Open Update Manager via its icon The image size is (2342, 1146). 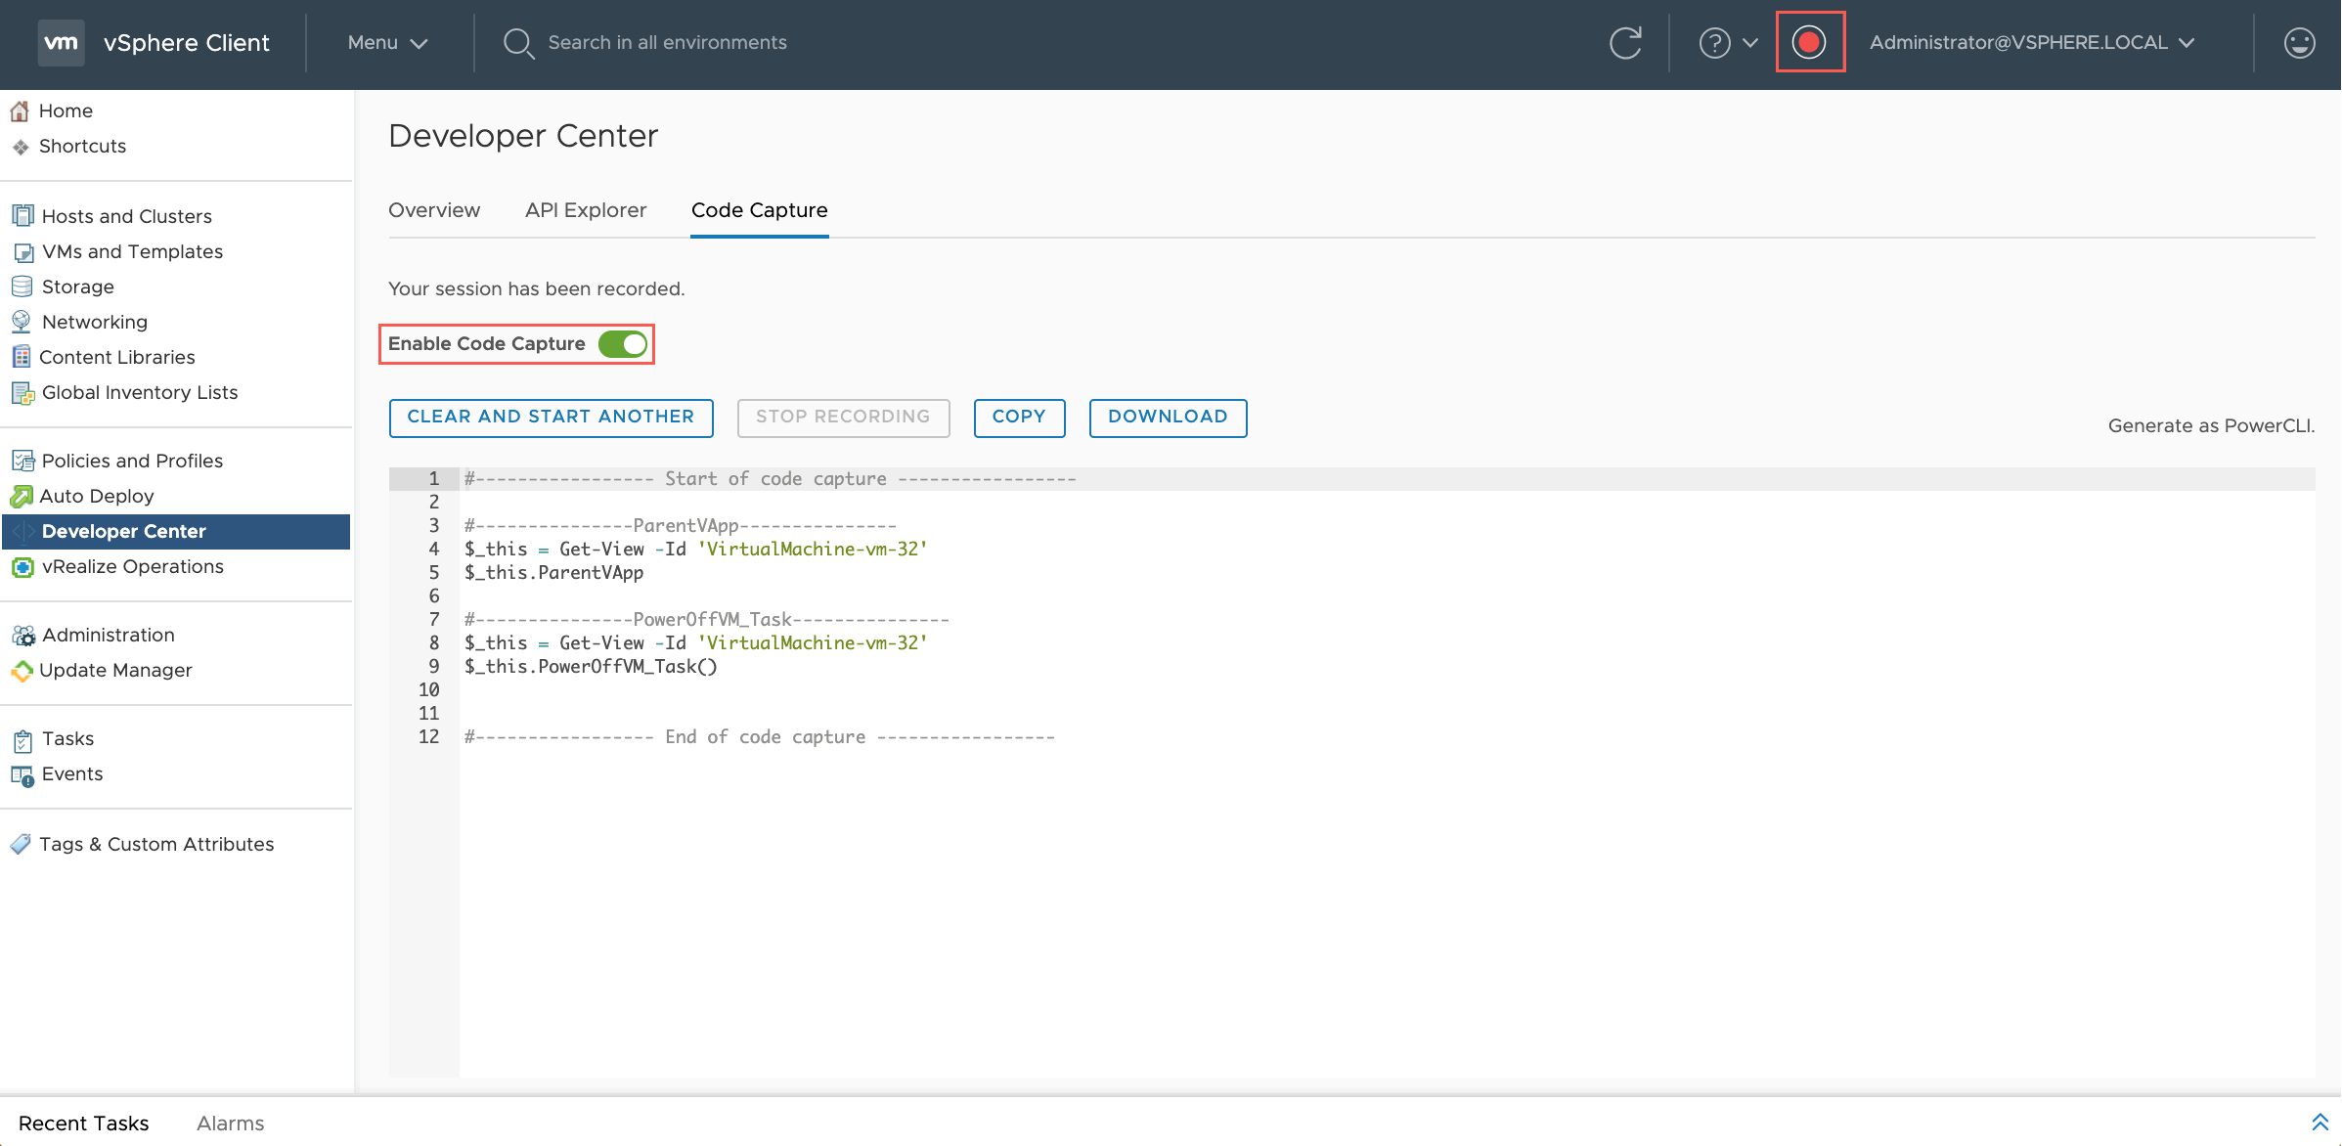tap(22, 671)
